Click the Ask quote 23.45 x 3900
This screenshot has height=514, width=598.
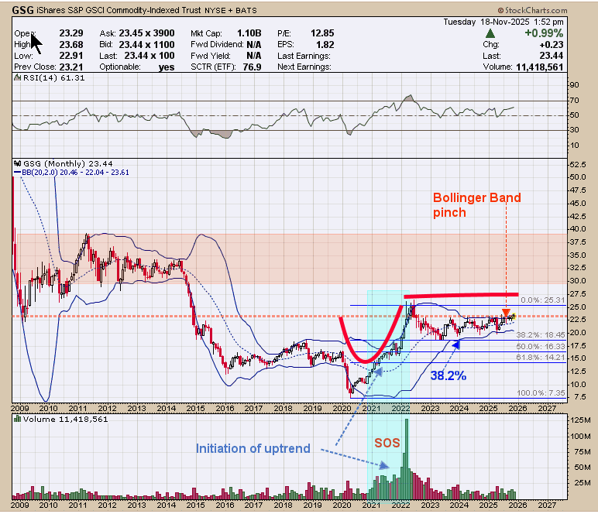(146, 33)
